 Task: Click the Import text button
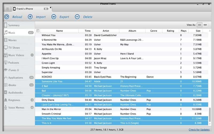coord(41,17)
